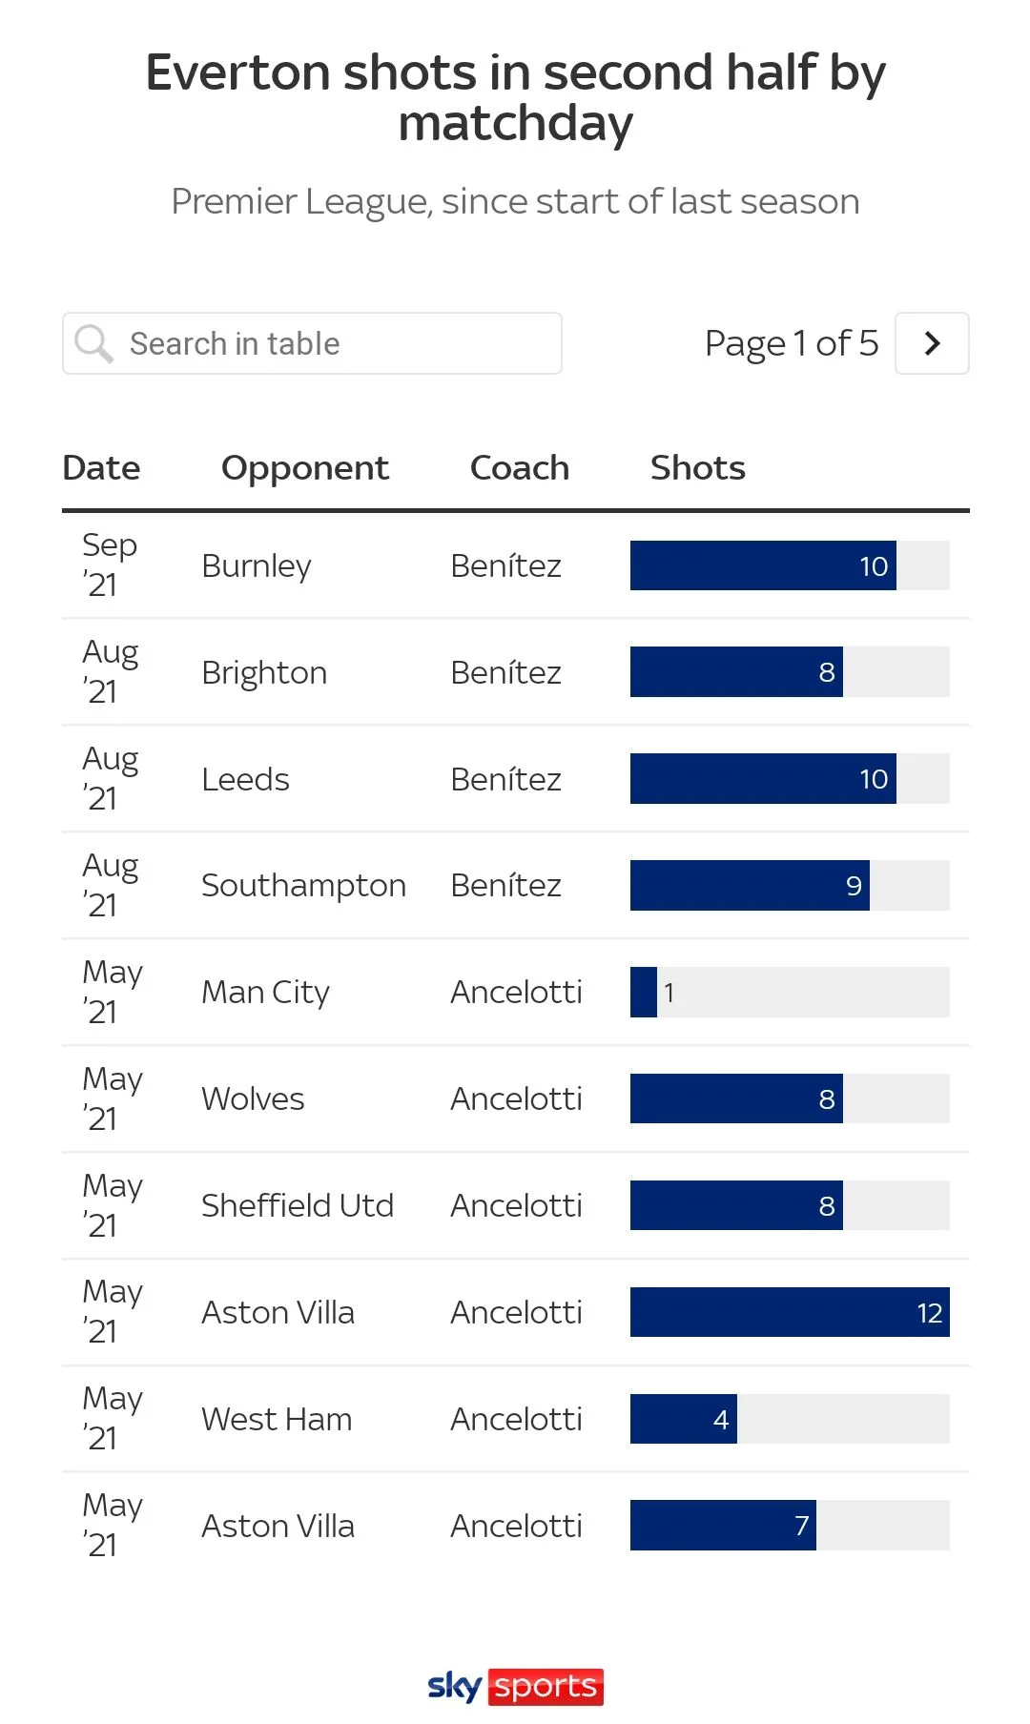The image size is (1030, 1724).
Task: Click the Leeds opponent cell
Action: point(245,779)
